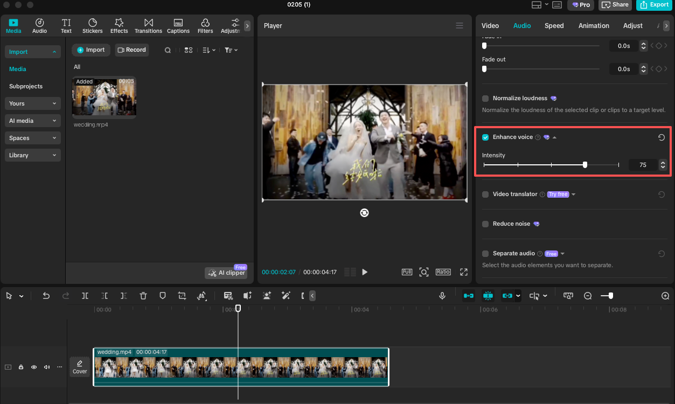Show more top toolbar tabs arrow

[x=247, y=26]
